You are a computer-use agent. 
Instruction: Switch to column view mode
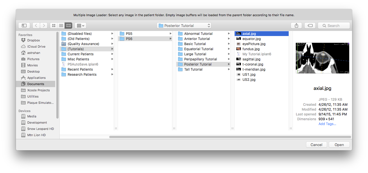[68, 26]
